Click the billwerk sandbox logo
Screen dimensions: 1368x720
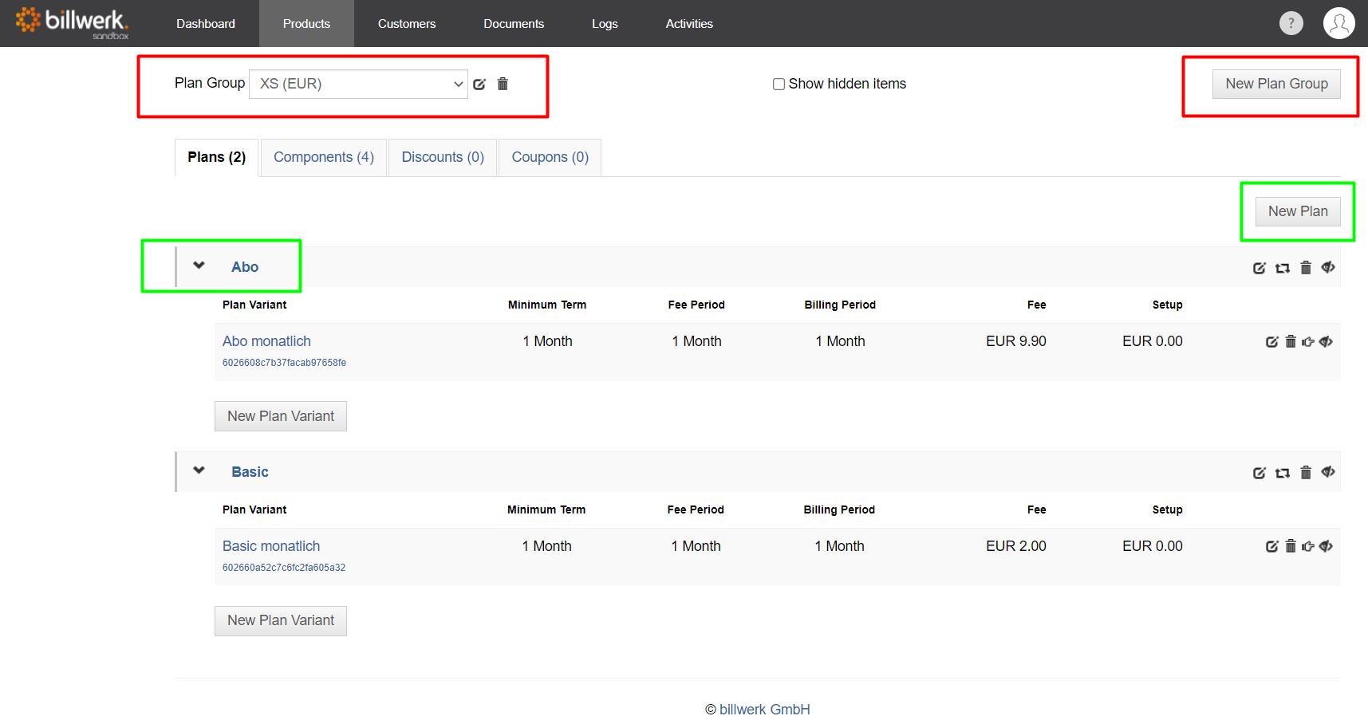(72, 23)
